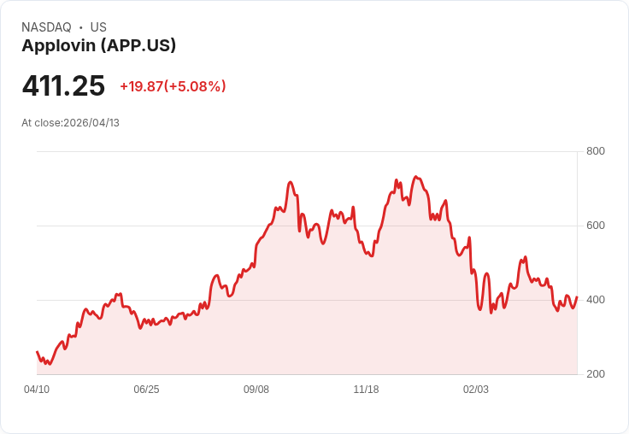The width and height of the screenshot is (629, 434).
Task: Click the NASDAQ exchange label
Action: [46, 27]
